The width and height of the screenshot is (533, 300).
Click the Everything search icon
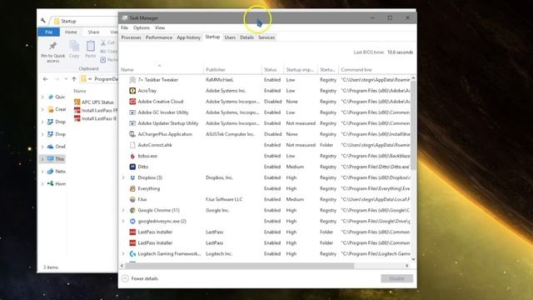pyautogui.click(x=132, y=189)
